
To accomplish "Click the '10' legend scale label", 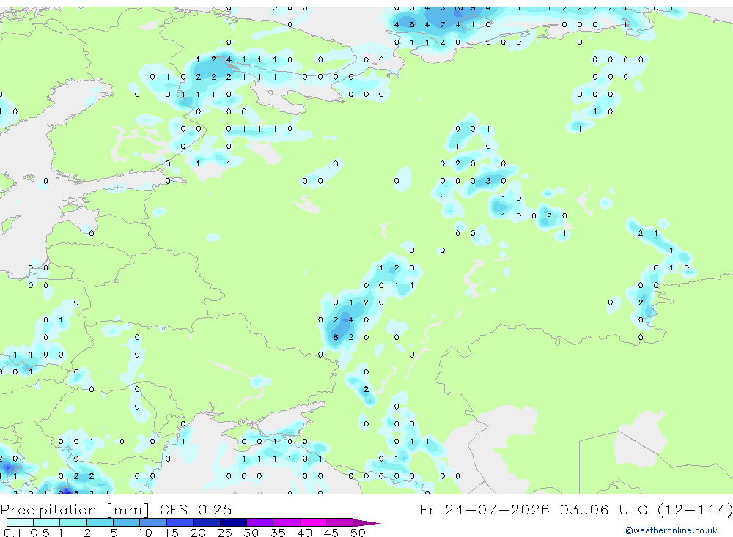I will [x=145, y=533].
